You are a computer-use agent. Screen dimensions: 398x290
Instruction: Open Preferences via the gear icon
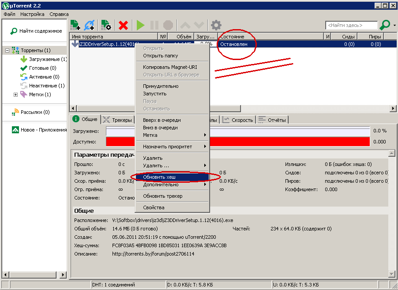point(216,25)
